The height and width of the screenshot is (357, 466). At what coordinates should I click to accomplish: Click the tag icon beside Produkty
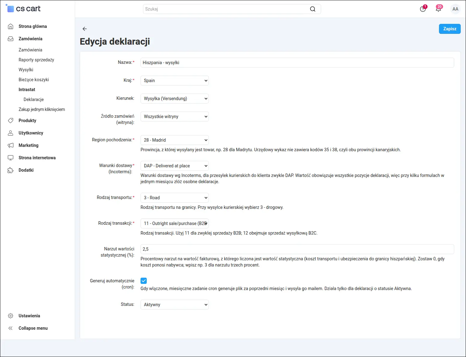pyautogui.click(x=11, y=121)
